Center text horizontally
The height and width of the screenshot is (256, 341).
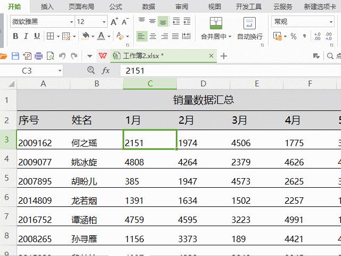153,36
